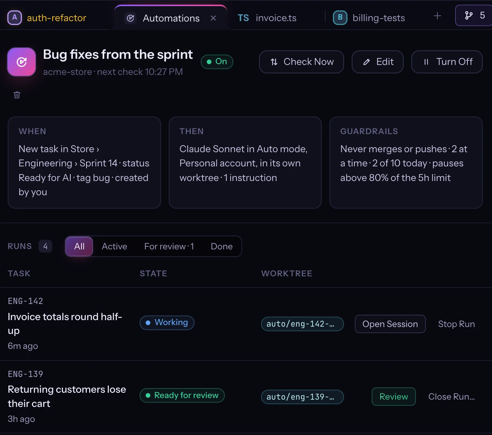Image resolution: width=492 pixels, height=435 pixels.
Task: Click Check Now button
Action: point(301,62)
